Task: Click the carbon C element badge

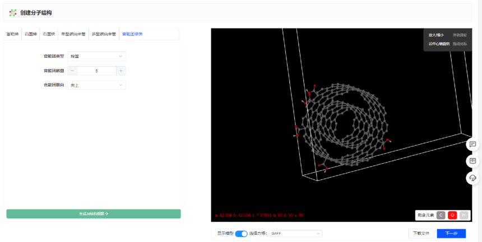Action: (x=441, y=215)
